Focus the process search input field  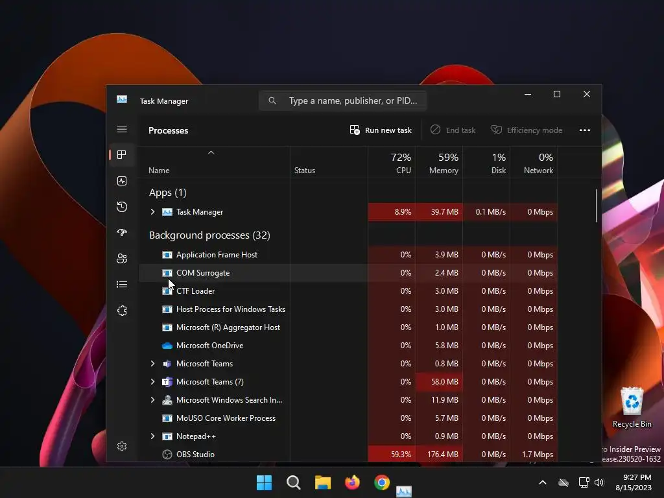(342, 101)
